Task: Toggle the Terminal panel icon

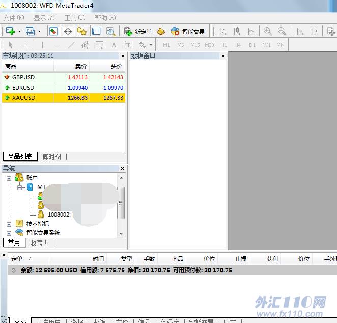Action: click(96, 32)
